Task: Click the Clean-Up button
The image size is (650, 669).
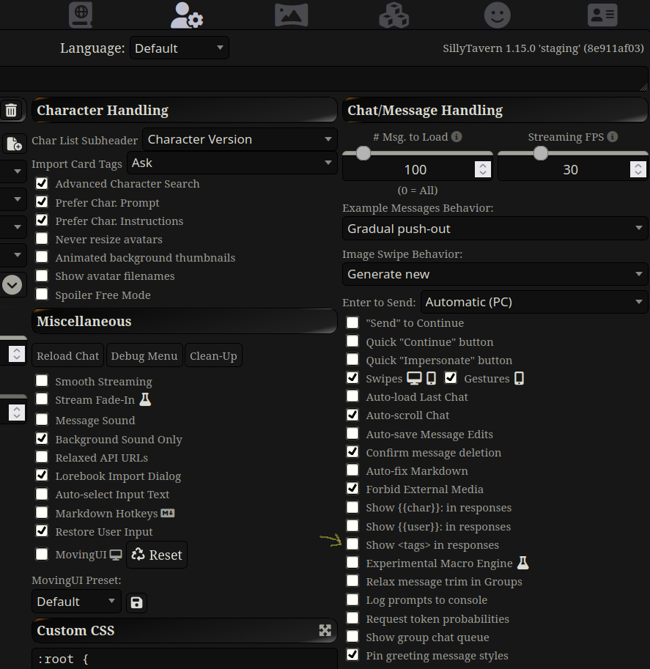Action: click(213, 355)
